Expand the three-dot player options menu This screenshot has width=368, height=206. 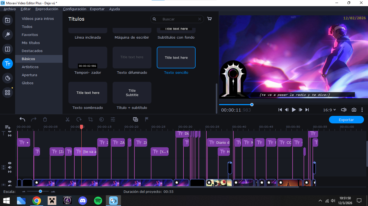(x=362, y=110)
